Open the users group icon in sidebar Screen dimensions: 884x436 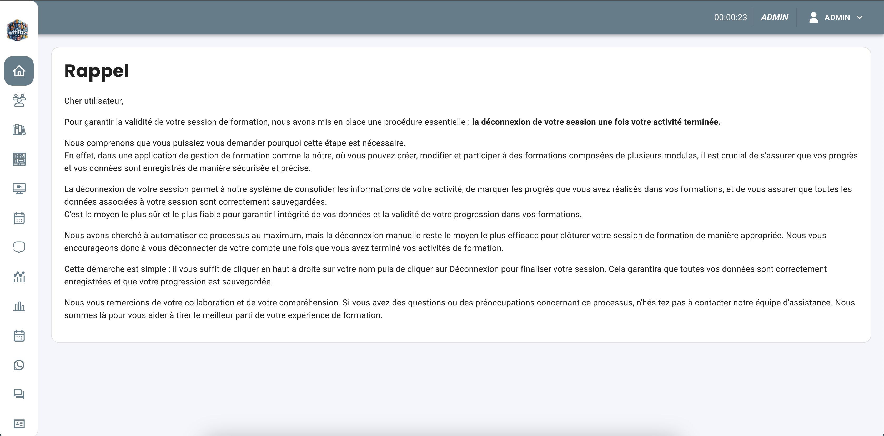[x=19, y=100]
